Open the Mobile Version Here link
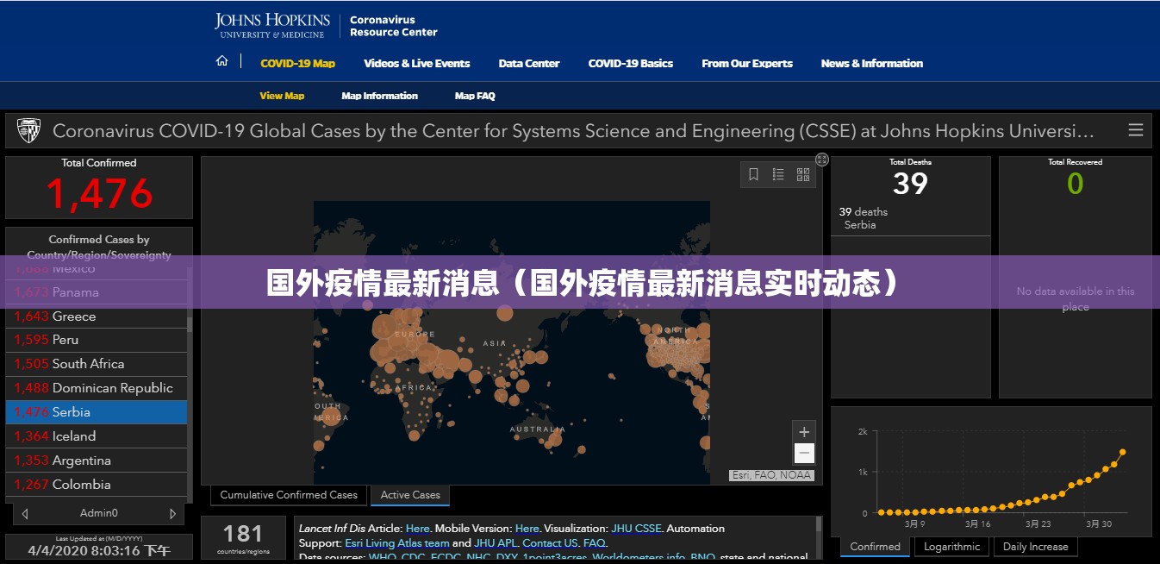1160x564 pixels. 527,529
